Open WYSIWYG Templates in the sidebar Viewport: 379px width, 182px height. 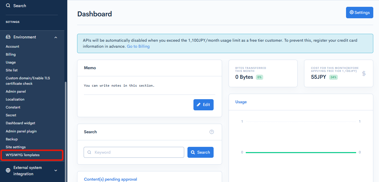tap(23, 155)
